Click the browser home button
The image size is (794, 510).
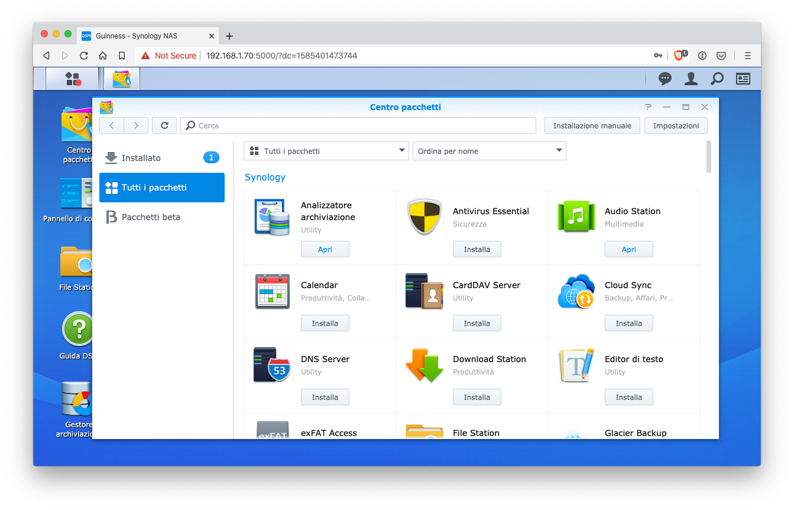pos(103,56)
